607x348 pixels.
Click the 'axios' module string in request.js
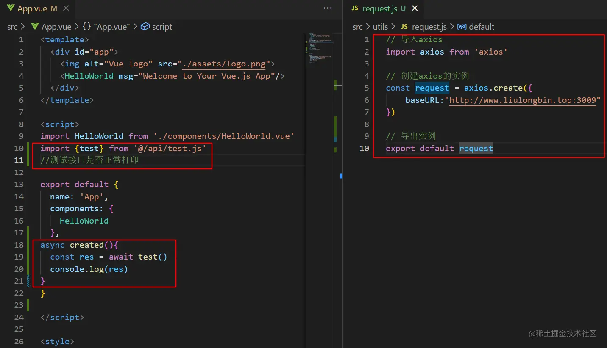point(491,52)
